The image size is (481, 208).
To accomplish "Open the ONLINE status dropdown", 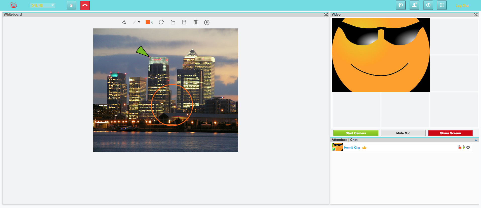I will [x=42, y=5].
